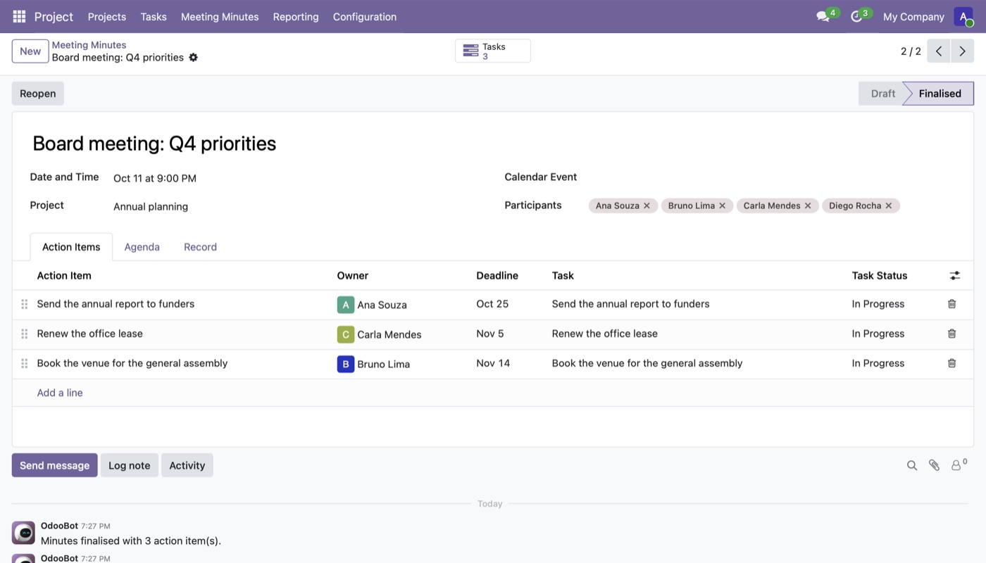Delete the 'Renew the office lease' row

pyautogui.click(x=951, y=334)
